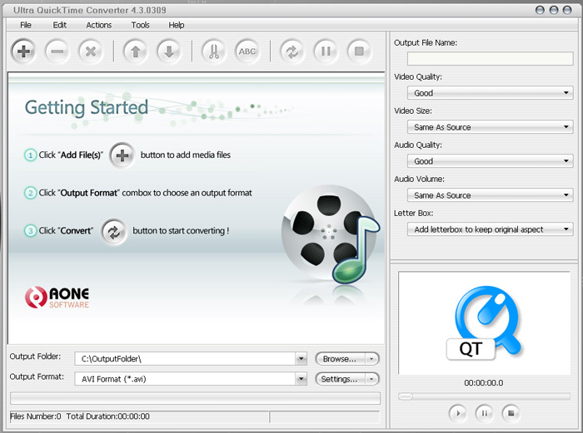Expand the Video Size dropdown
The height and width of the screenshot is (433, 583).
tap(566, 127)
